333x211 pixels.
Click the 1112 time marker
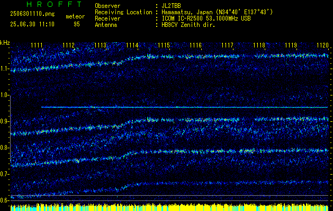[68, 45]
